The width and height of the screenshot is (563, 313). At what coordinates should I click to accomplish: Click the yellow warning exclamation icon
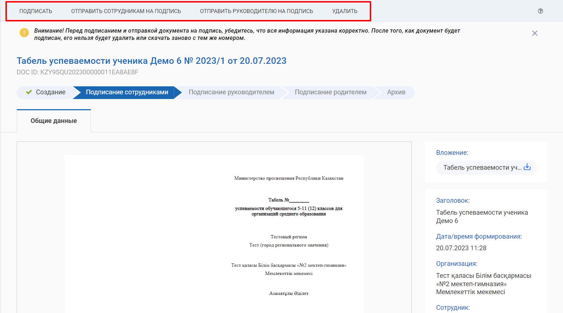pos(24,33)
